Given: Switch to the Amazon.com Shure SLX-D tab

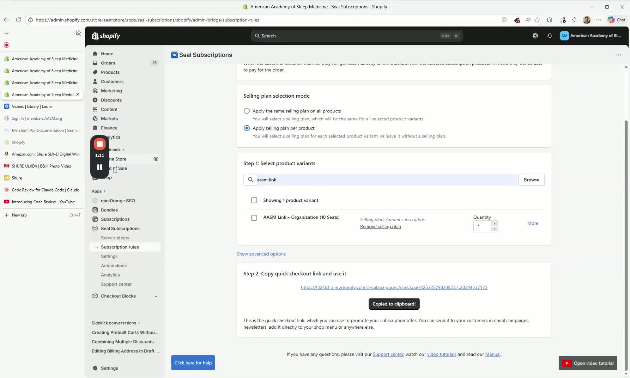Looking at the screenshot, I should pyautogui.click(x=42, y=154).
